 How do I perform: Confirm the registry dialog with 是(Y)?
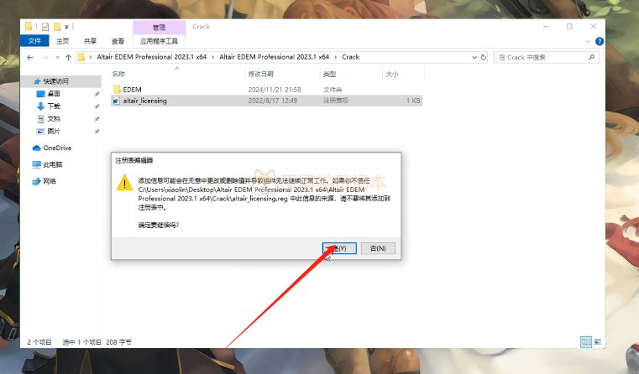339,248
